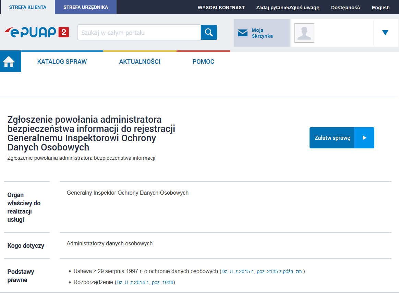Screen dimensions: 399x293
Task: Click the Rozporządzenie text
Action: point(93,282)
